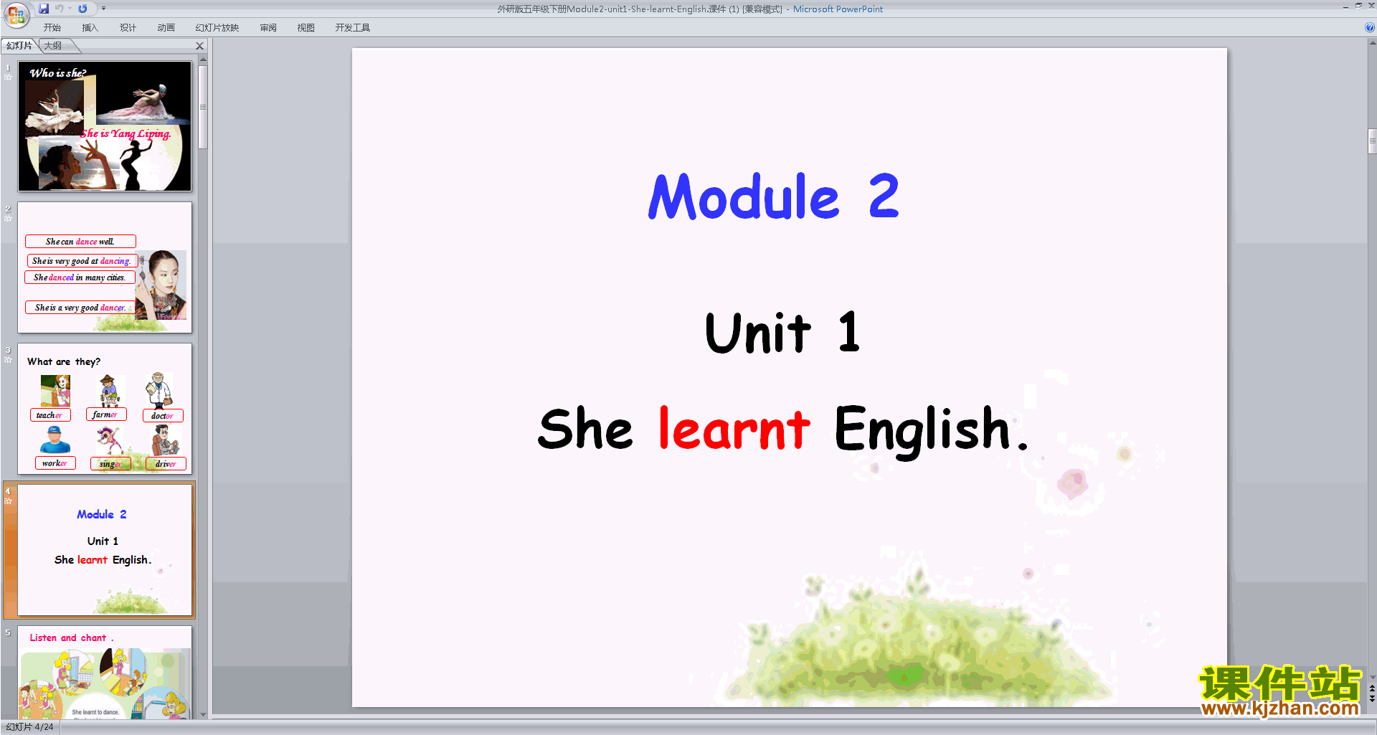Image resolution: width=1377 pixels, height=735 pixels.
Task: Close the PowerPoint window
Action: [1371, 6]
